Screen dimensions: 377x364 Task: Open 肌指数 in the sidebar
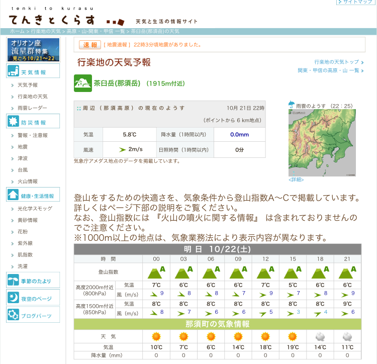coord(25,254)
